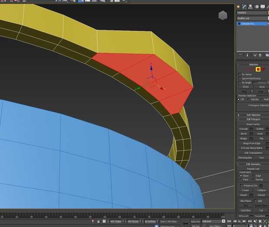Click Next Frame playback button
269x227 pixels.
[244, 221]
